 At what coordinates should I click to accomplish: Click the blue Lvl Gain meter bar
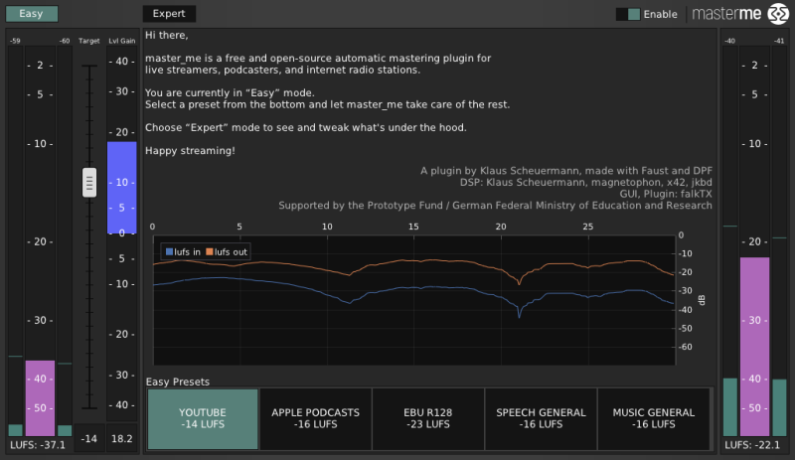click(121, 187)
